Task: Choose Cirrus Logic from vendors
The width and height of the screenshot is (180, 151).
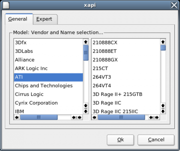Action: point(48,94)
